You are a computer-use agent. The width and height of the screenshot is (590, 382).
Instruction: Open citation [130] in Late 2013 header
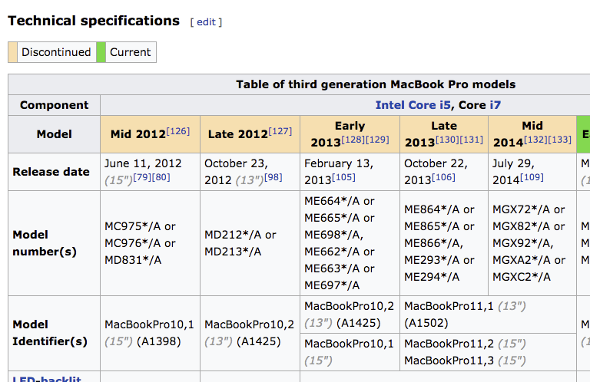(447, 140)
